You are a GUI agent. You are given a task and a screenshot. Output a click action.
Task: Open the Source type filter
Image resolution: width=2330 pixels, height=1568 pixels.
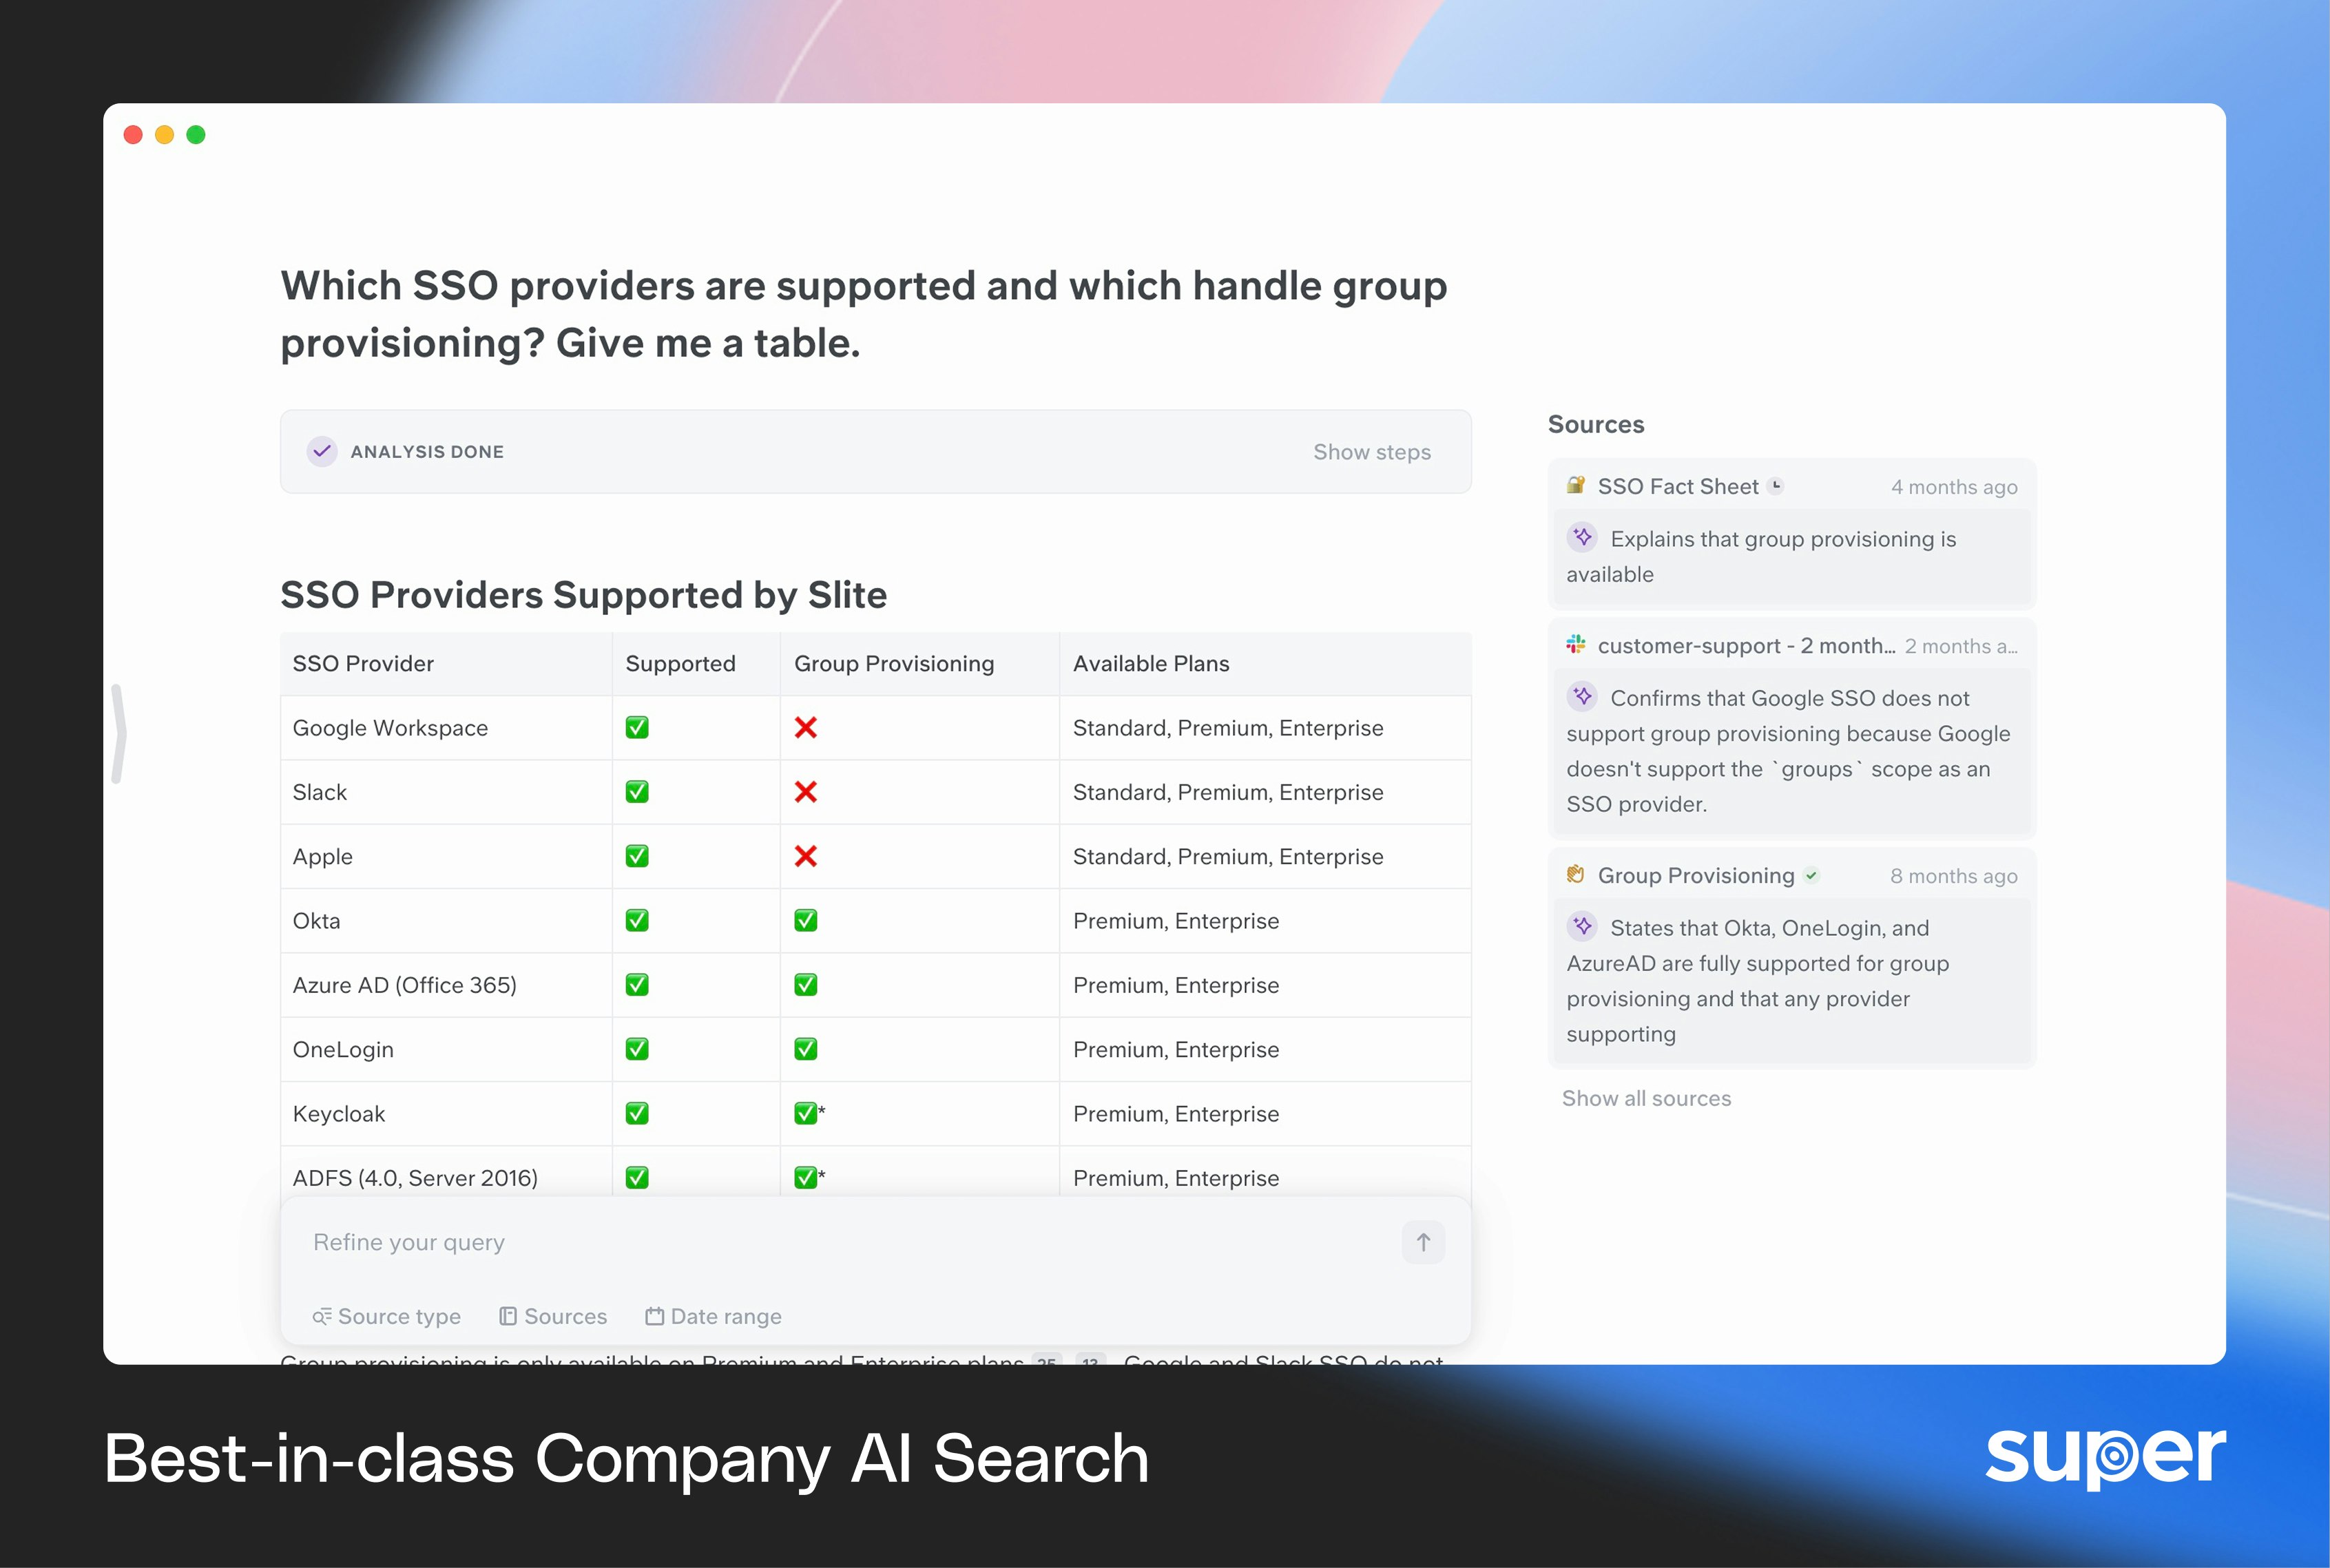point(387,1316)
